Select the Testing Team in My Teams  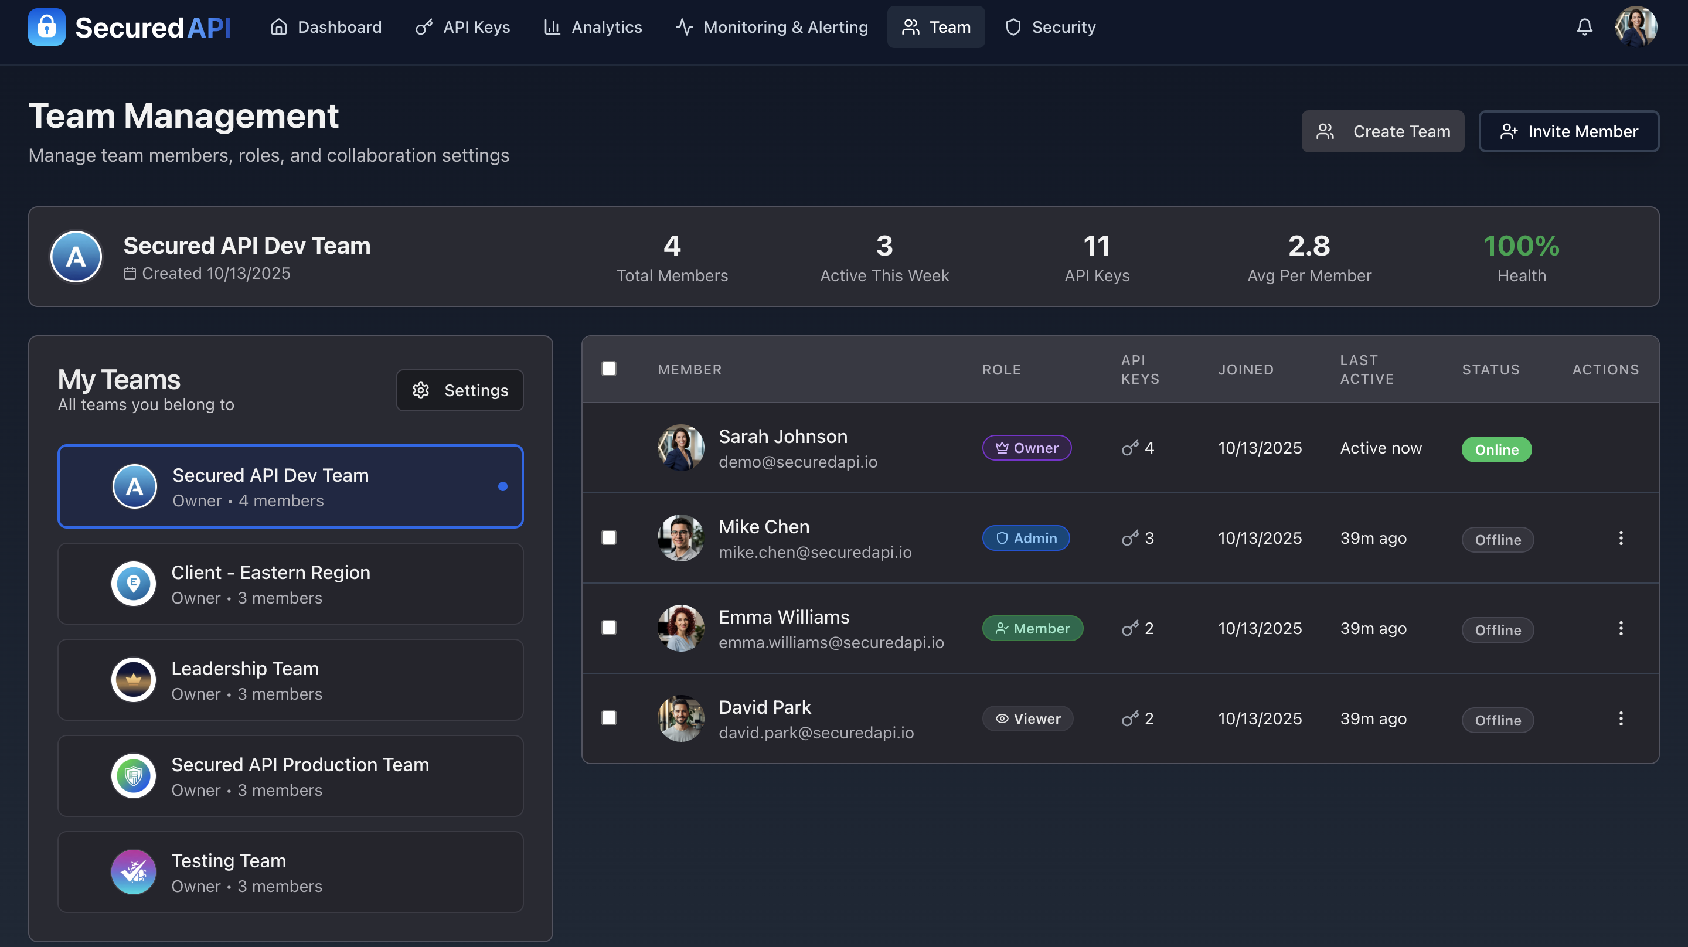tap(290, 871)
